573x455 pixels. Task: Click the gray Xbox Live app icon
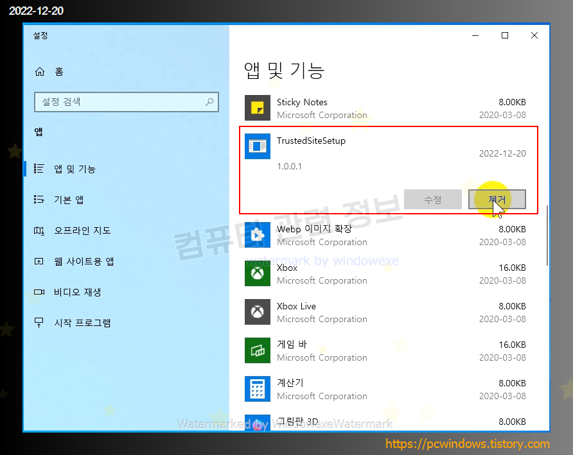click(257, 312)
